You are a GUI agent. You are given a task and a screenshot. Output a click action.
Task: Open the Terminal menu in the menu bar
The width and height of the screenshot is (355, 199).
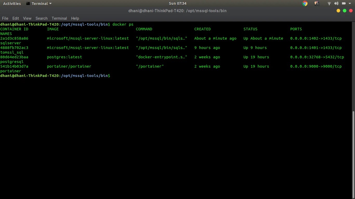coord(59,18)
